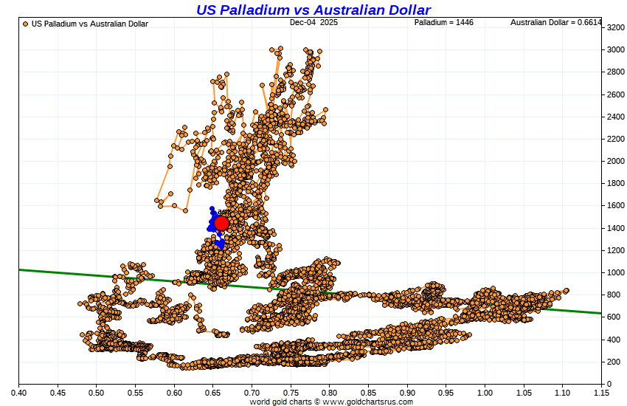The height and width of the screenshot is (406, 627).
Task: Click the 3200 y-axis label
Action: click(616, 27)
